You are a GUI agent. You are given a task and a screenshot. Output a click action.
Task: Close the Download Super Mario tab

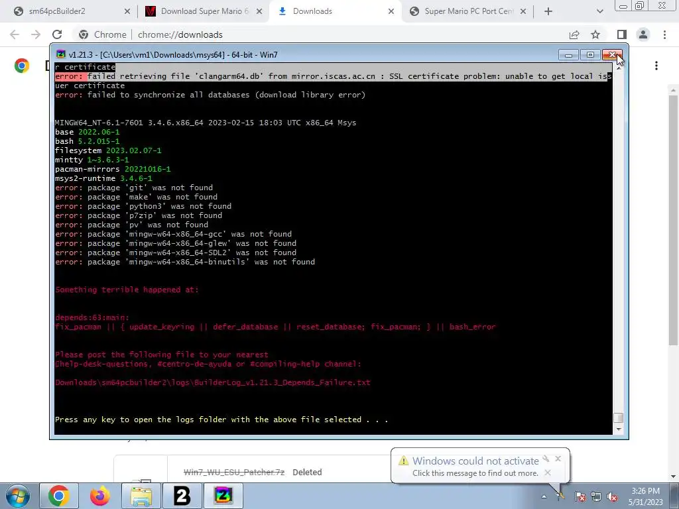click(259, 12)
